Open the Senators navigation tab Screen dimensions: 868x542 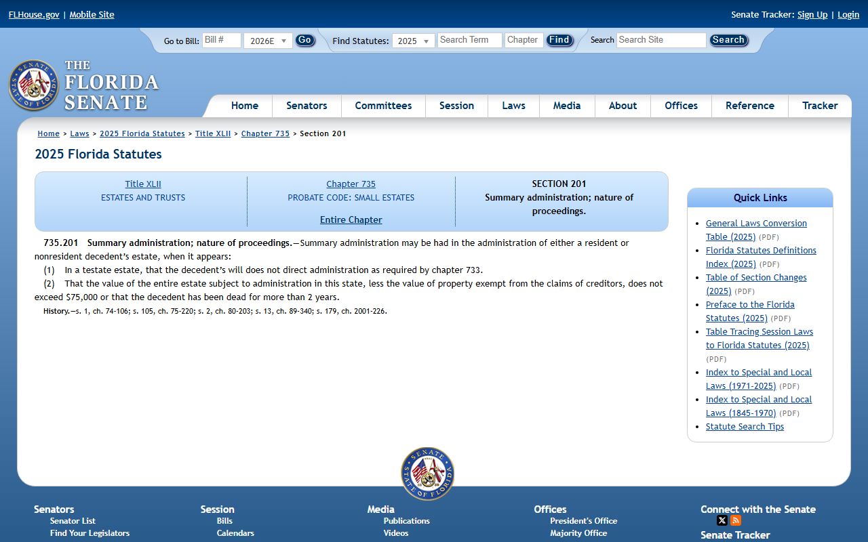pyautogui.click(x=307, y=106)
